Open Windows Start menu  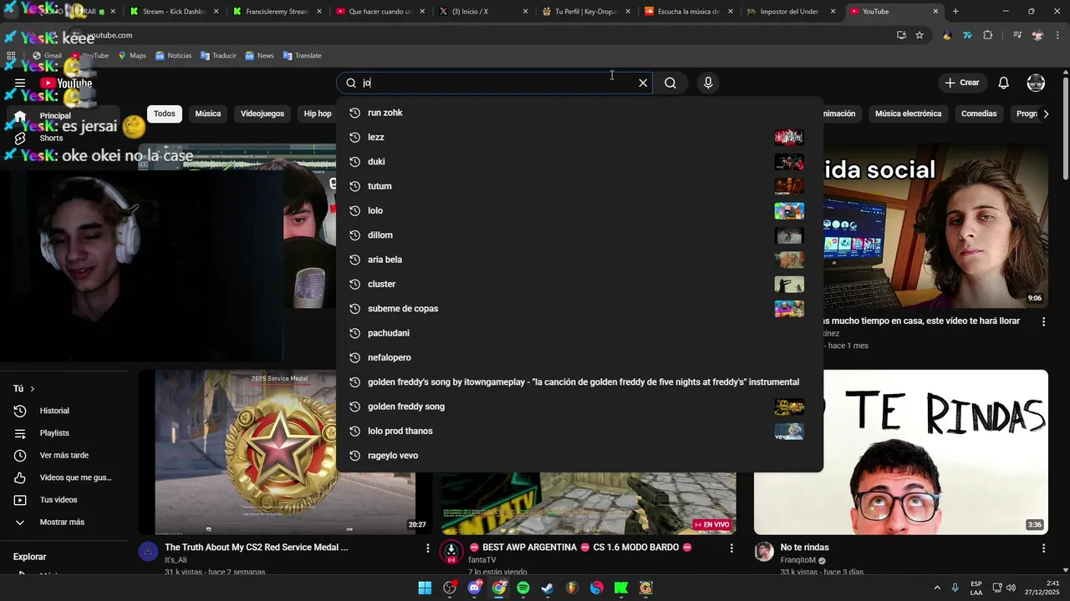(425, 588)
